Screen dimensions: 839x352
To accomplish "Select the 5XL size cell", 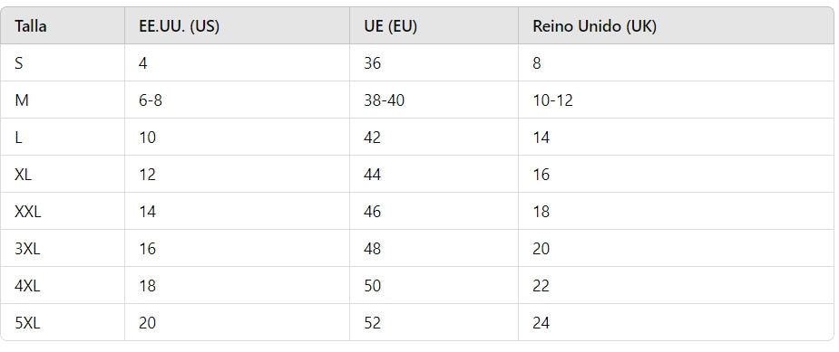I will [x=63, y=322].
